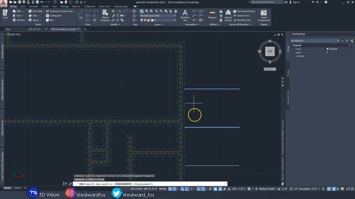Select the Model layout tab
The width and height of the screenshot is (355, 199).
point(7,188)
